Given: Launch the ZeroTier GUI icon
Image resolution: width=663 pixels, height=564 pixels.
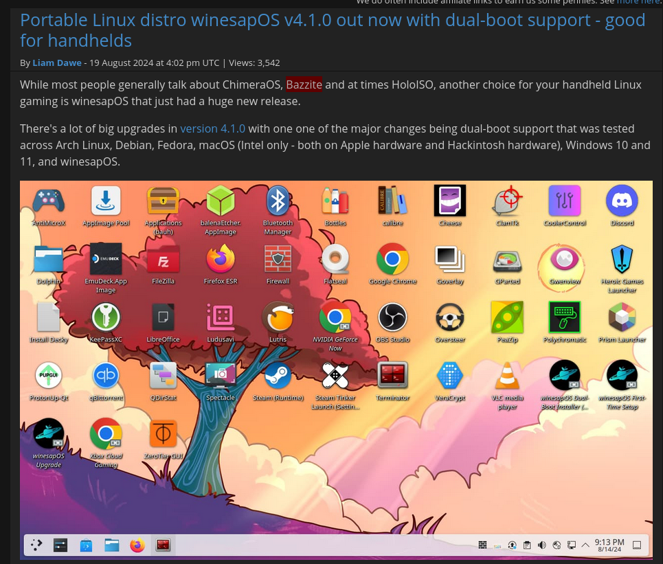Looking at the screenshot, I should point(164,433).
